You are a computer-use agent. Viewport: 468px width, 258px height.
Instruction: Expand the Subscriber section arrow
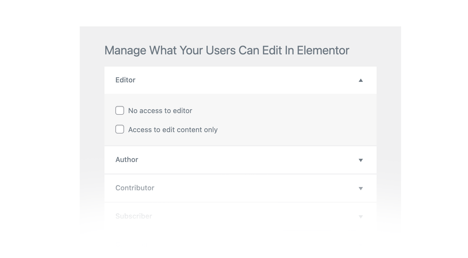361,217
